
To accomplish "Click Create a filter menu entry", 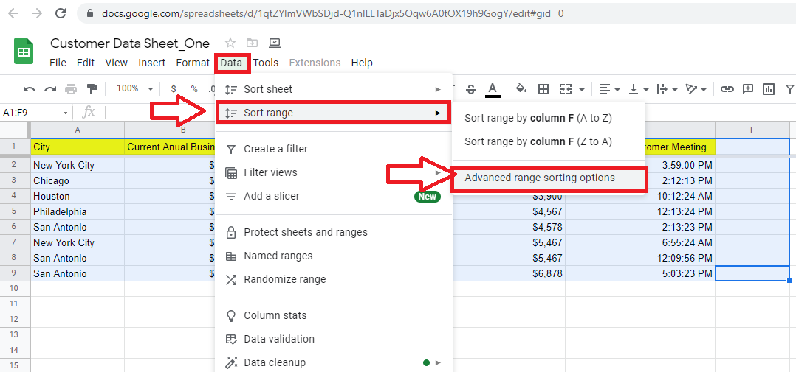I will pos(275,149).
